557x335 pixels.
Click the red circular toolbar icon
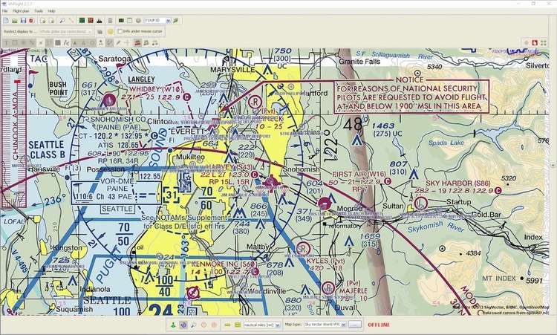(31, 21)
